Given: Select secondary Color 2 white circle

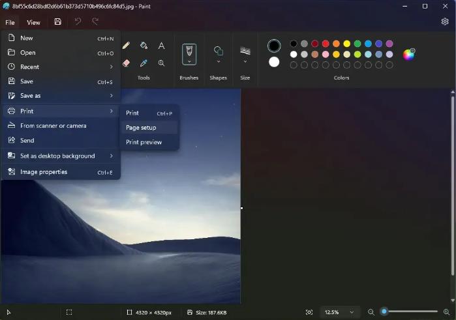Looking at the screenshot, I should click(x=274, y=62).
